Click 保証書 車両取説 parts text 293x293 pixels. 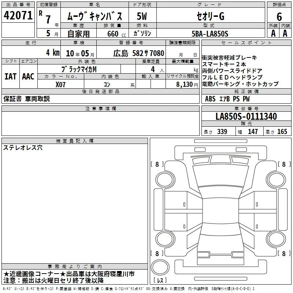point(26,99)
